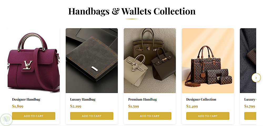Select the Luxury Handbag title
Screen dimensions: 263x126
tap(83, 100)
